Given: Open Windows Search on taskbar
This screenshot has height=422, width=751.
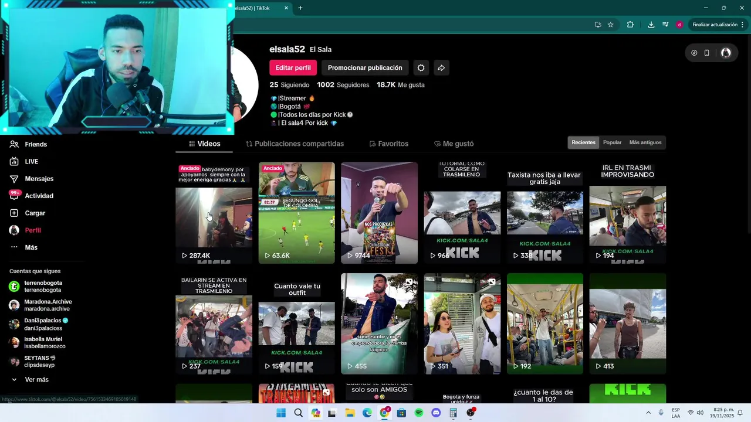Looking at the screenshot, I should pos(299,413).
